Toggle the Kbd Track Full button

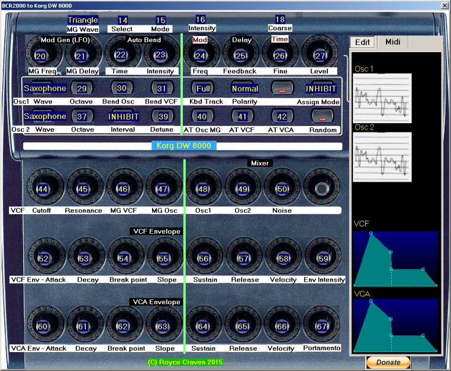tap(203, 89)
